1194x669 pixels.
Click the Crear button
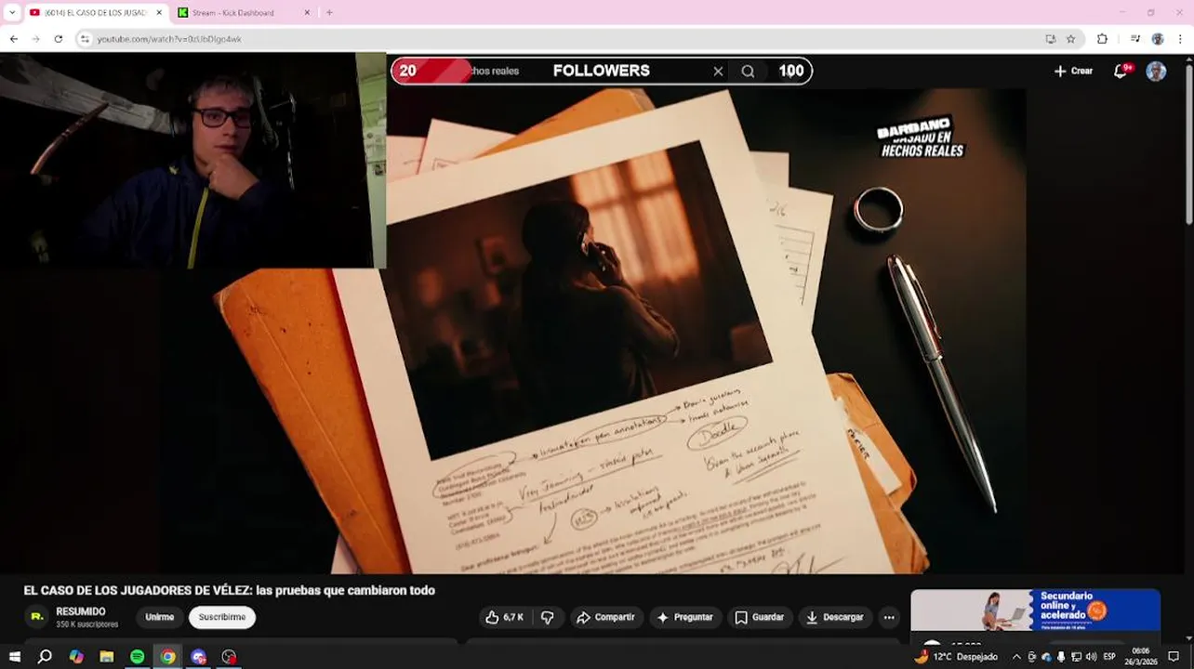click(x=1073, y=71)
